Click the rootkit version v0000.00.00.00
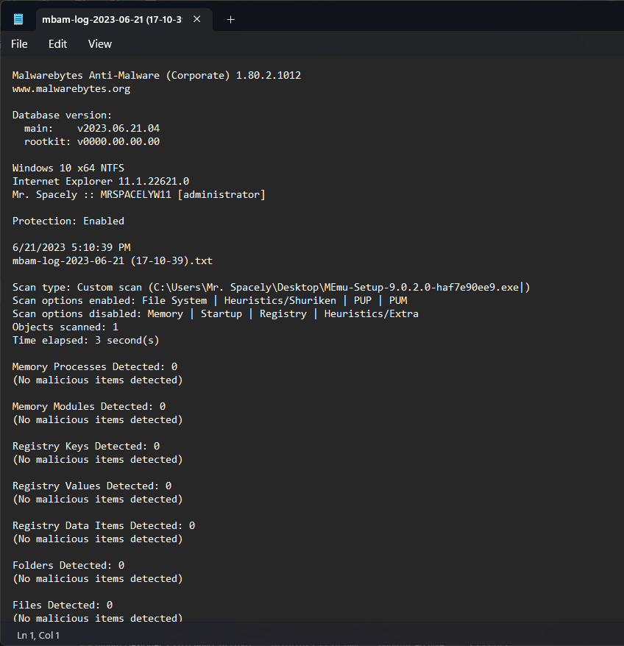Image resolution: width=624 pixels, height=646 pixels. point(118,141)
